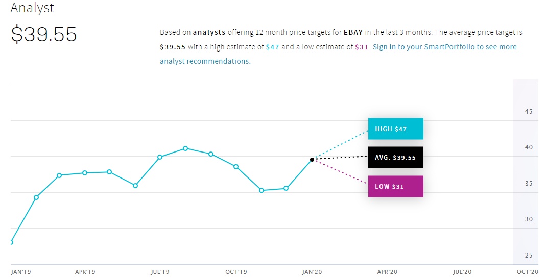Click the large $39.55 price target heading
This screenshot has width=546, height=279.
click(44, 34)
